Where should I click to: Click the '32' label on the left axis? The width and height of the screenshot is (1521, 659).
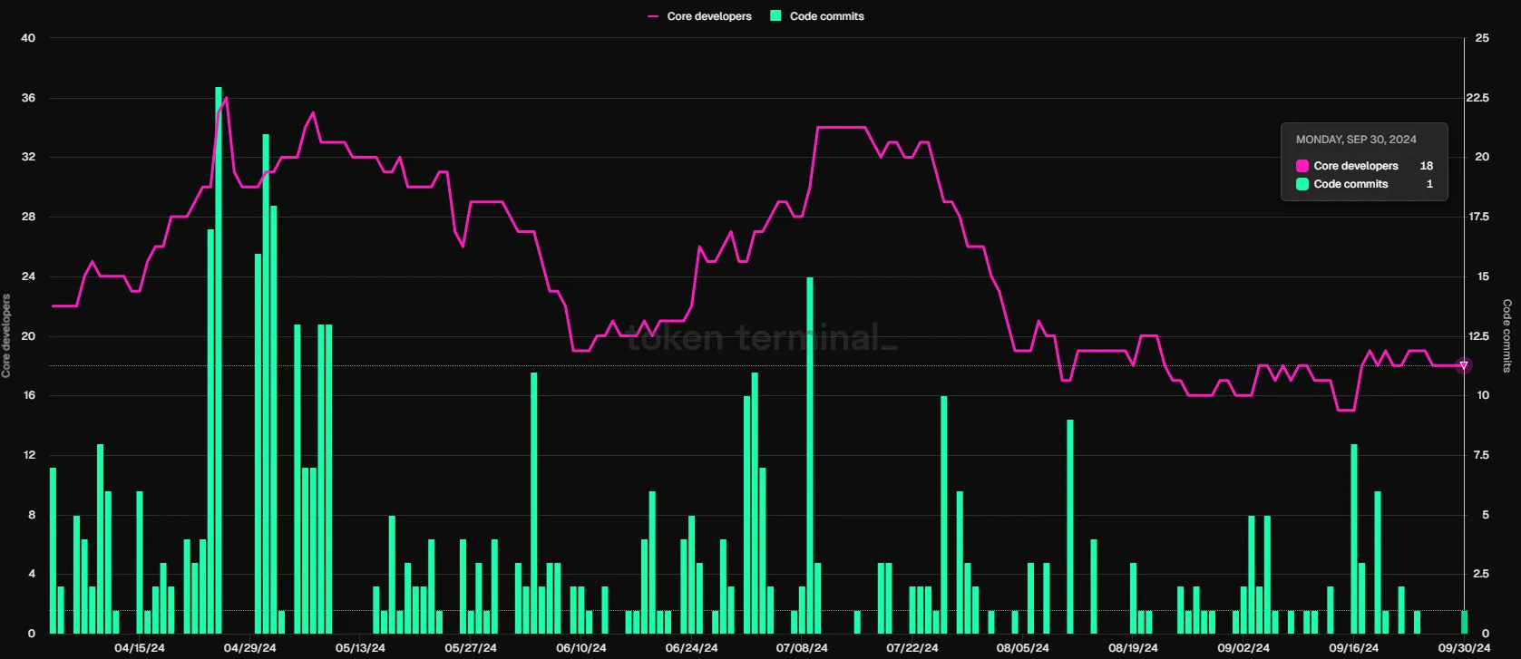28,157
